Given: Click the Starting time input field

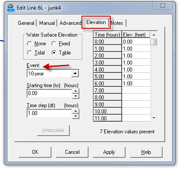Looking at the screenshot, I should pyautogui.click(x=49, y=93).
